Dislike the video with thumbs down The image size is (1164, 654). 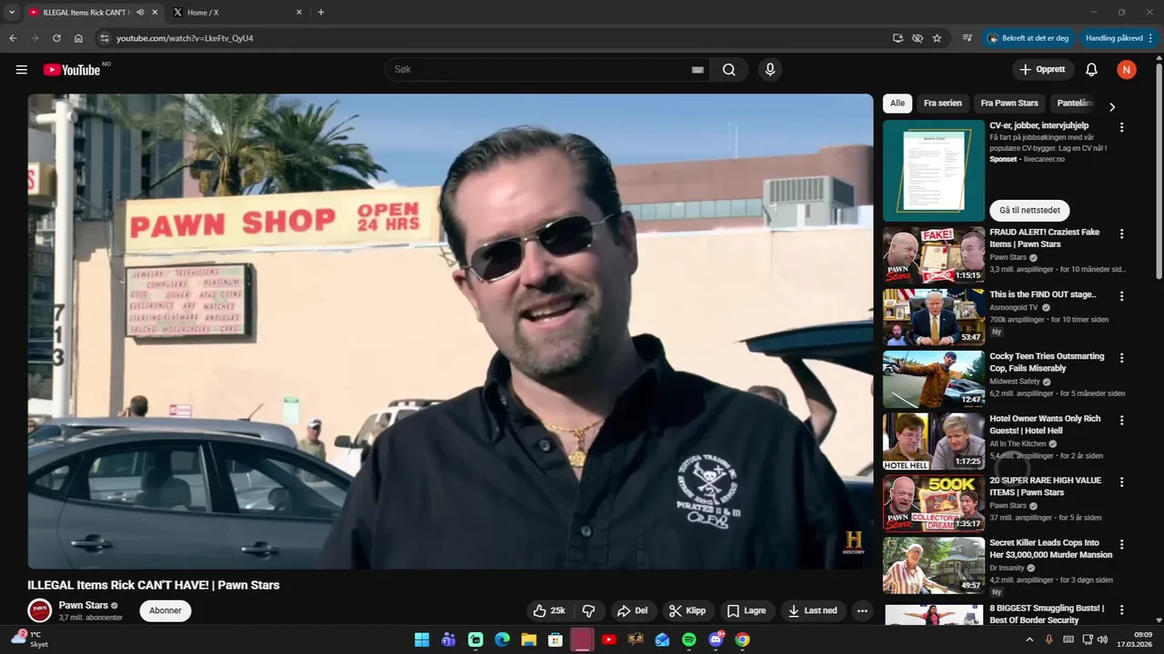[x=588, y=610]
